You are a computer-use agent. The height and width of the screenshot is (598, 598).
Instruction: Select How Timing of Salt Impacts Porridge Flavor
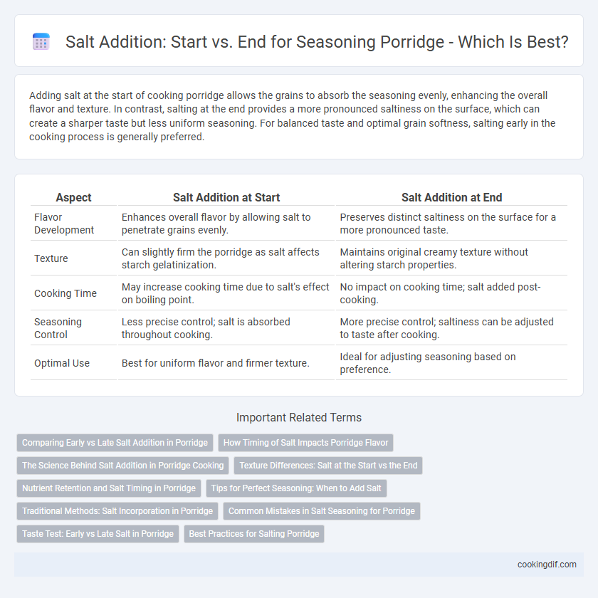click(305, 442)
